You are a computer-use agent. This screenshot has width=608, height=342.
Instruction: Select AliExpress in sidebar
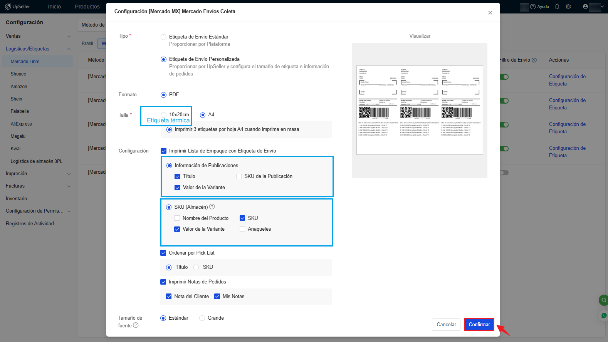pyautogui.click(x=21, y=124)
